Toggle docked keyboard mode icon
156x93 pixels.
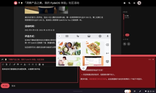(89, 36)
